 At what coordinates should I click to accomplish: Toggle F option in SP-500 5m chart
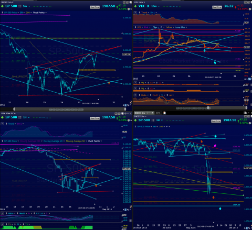[x=130, y=105]
